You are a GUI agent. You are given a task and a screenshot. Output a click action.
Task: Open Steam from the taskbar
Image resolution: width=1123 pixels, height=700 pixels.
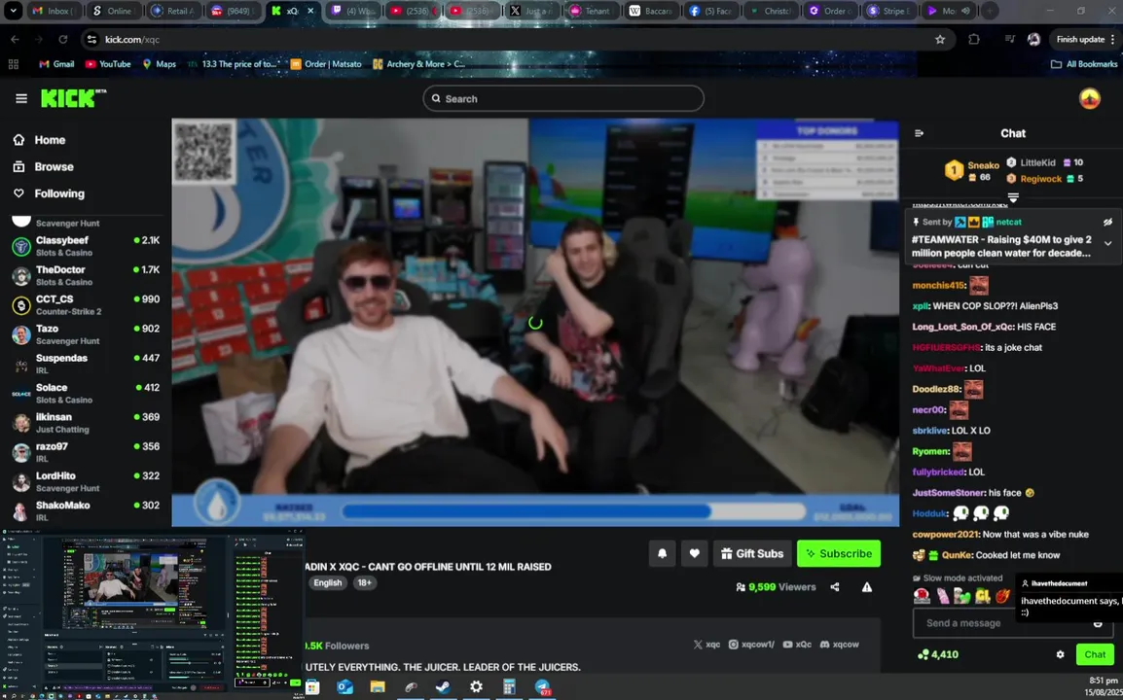click(x=443, y=687)
